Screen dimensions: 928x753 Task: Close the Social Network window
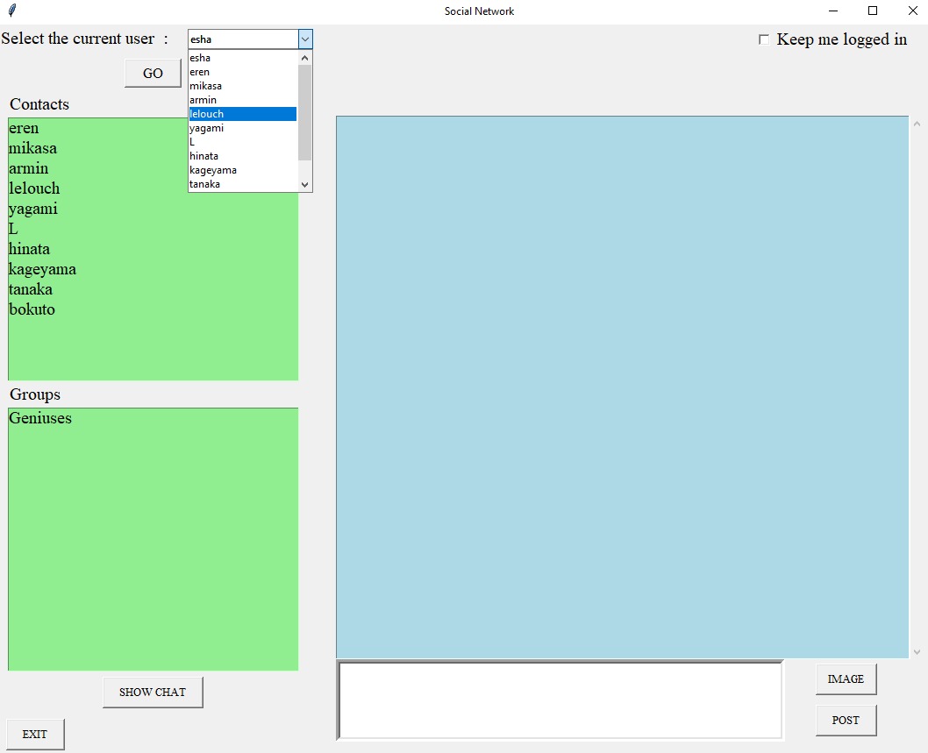point(912,11)
